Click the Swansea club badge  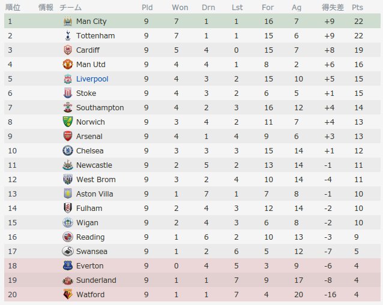click(68, 251)
